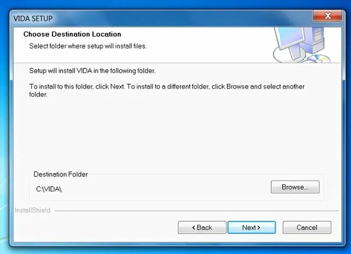Click the CD disc graphic in header
351x254 pixels.
(318, 59)
